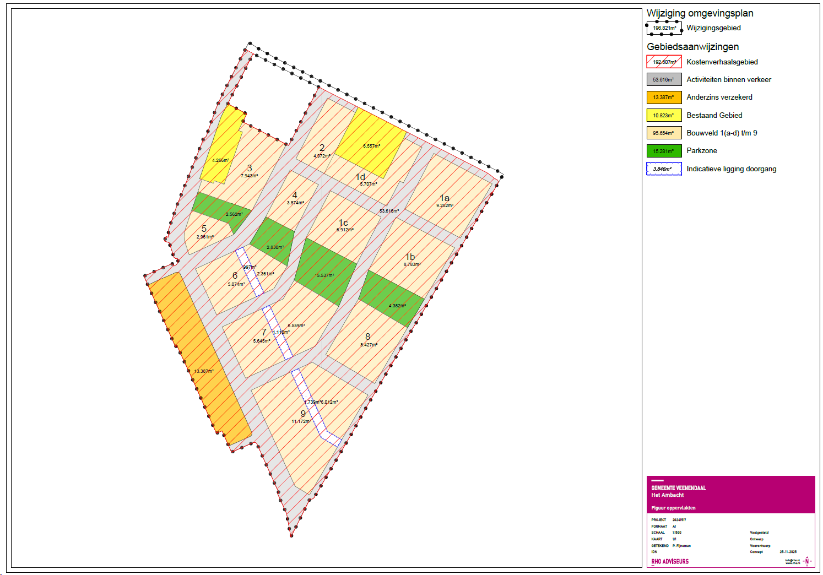Click the Vastgesteld status text
Screen dimensions: 823x575
(759, 533)
